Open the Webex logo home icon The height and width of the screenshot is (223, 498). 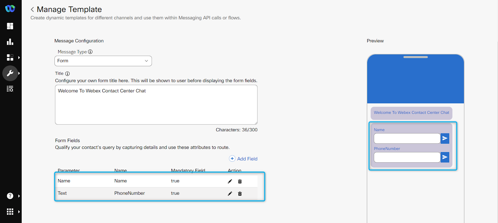point(10,8)
